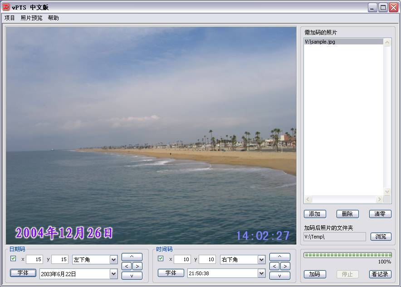Click the right arrow in the date code panel

coord(137,266)
